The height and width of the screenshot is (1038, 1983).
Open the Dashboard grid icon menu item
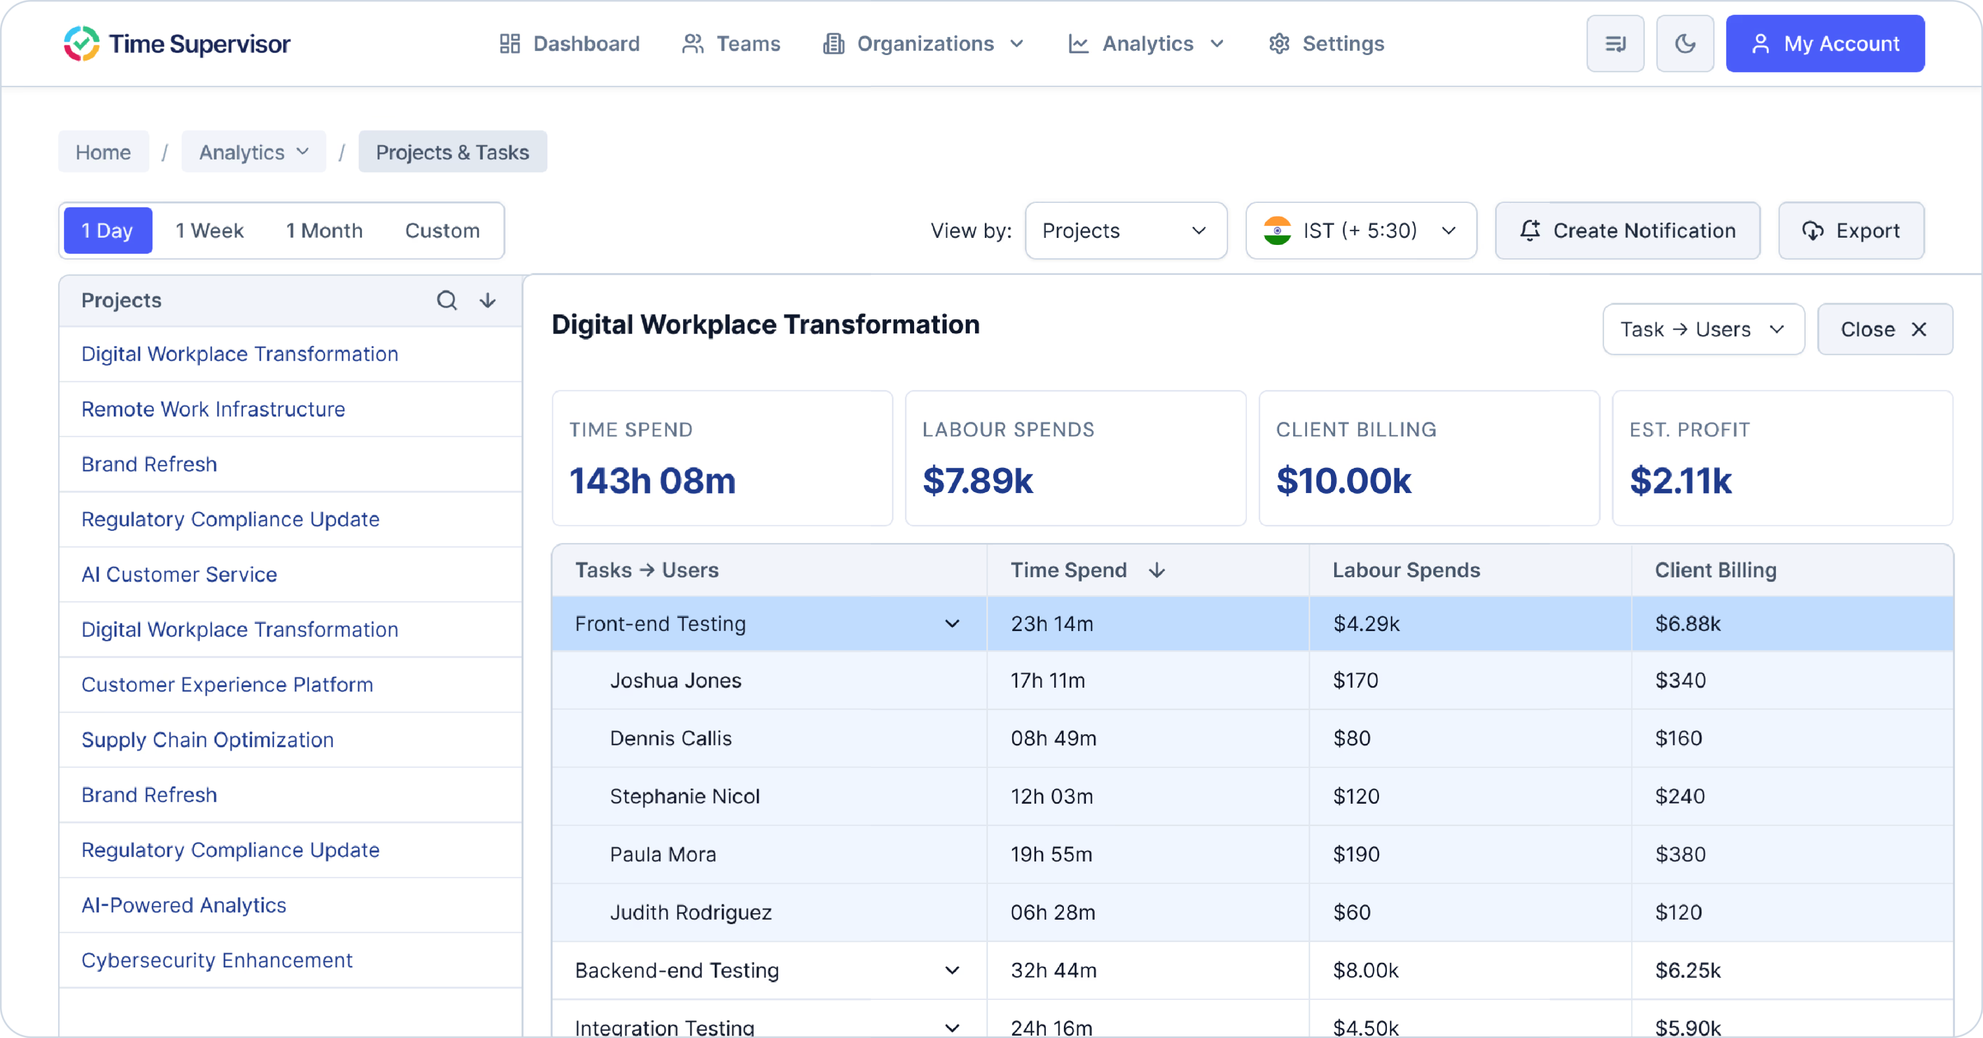[x=570, y=44]
